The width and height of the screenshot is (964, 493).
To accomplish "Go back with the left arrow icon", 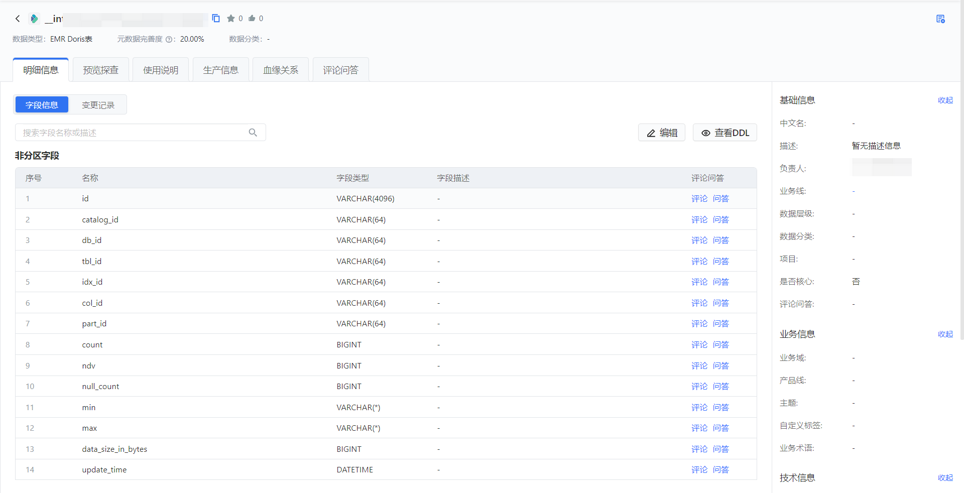I will 18,19.
